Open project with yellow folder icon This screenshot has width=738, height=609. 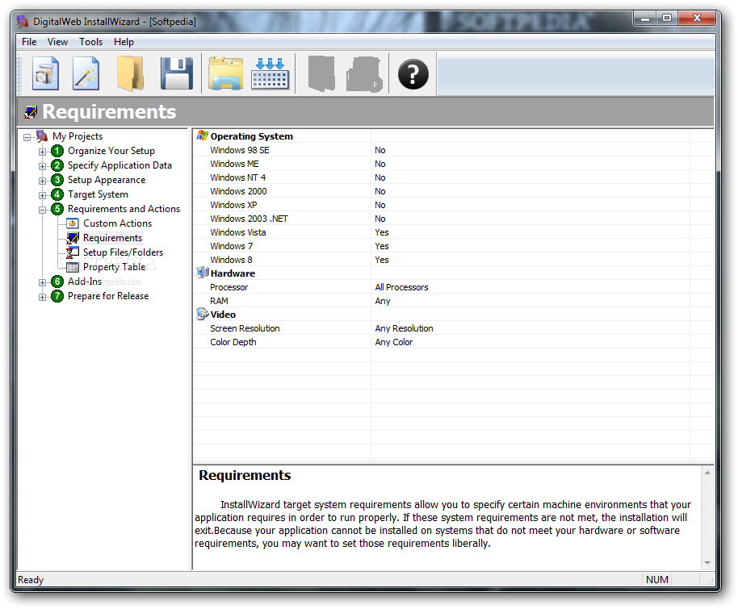[130, 73]
